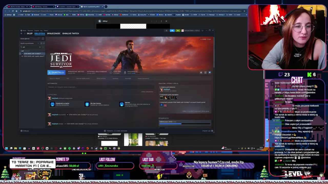
Task: Open Steam downloads icon in top bar
Action: click(x=166, y=30)
